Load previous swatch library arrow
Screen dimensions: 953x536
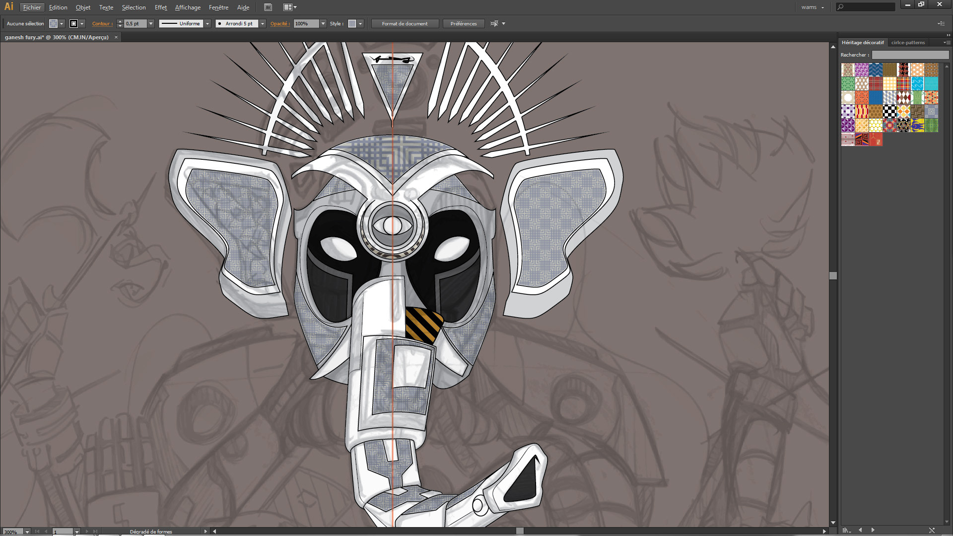coord(860,530)
